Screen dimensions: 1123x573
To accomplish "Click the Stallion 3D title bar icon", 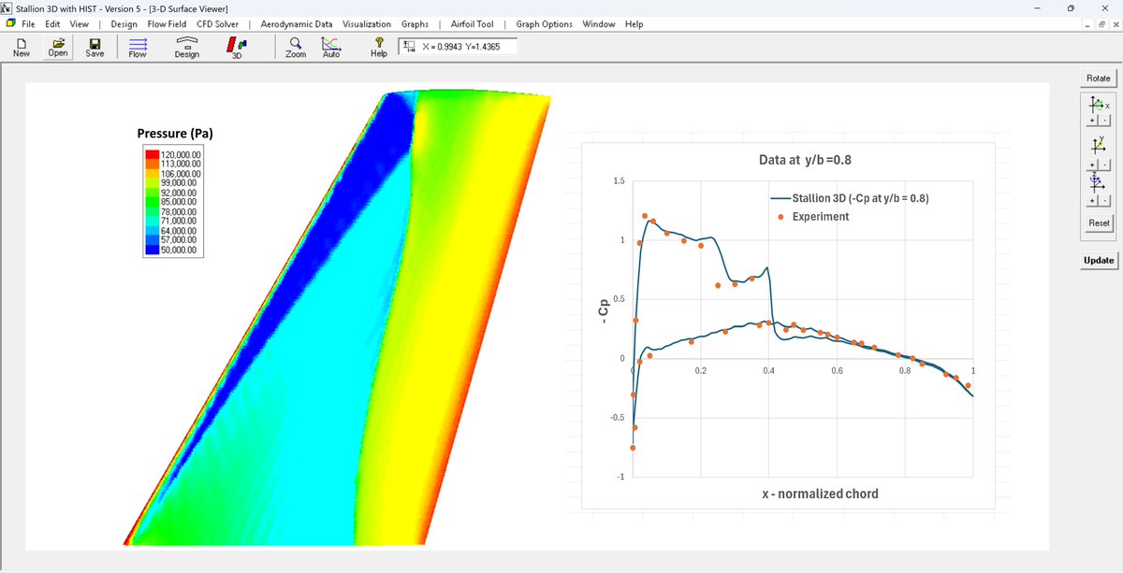I will pos(7,7).
